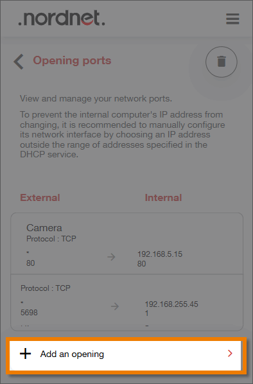The width and height of the screenshot is (253, 384).
Task: Click the red chevron on Add an opening
Action: pyautogui.click(x=230, y=353)
